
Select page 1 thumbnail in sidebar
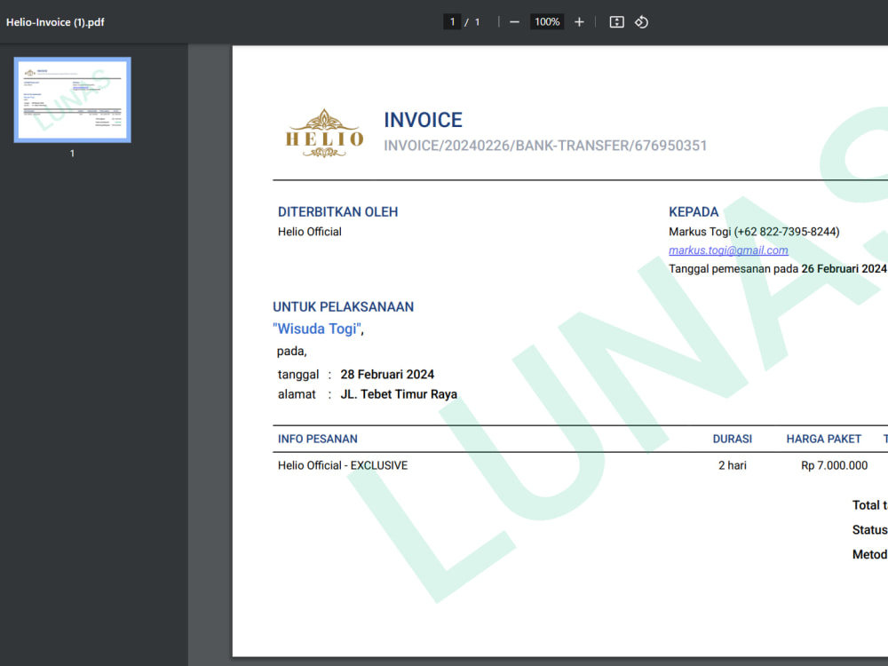click(x=73, y=99)
